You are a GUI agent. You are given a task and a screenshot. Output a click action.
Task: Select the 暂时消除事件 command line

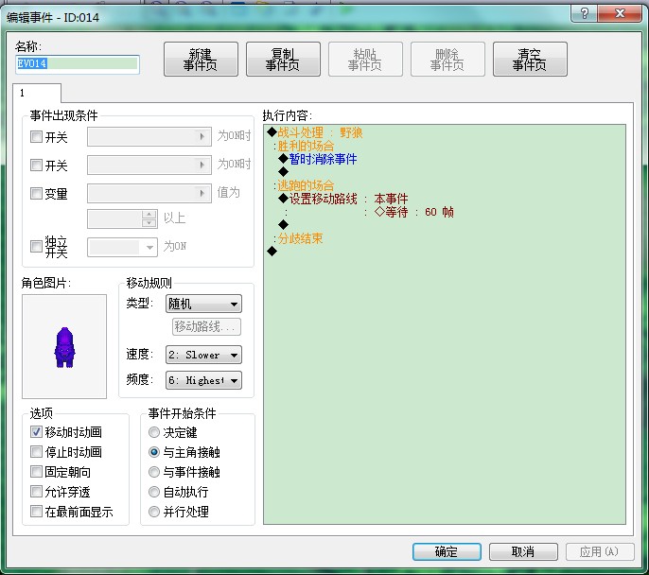click(318, 159)
